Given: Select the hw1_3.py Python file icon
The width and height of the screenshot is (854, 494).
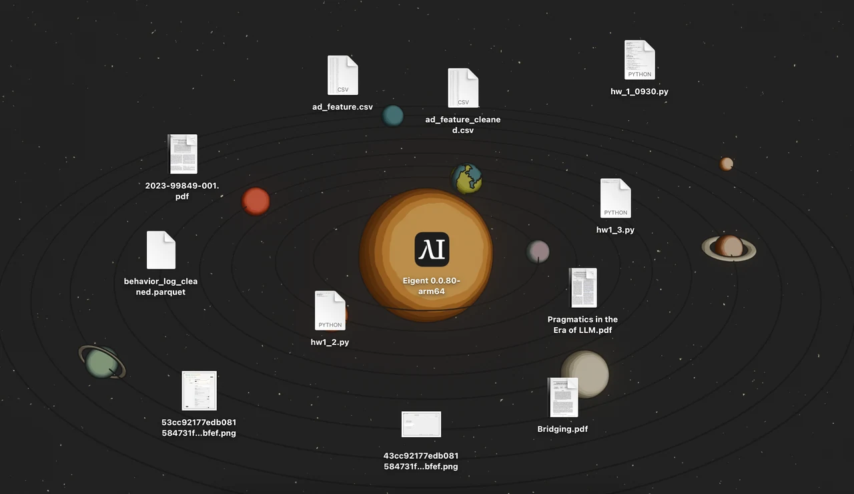Looking at the screenshot, I should click(615, 198).
